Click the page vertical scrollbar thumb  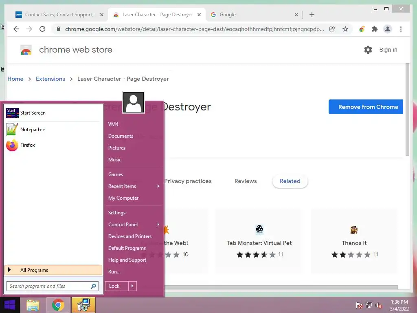pyautogui.click(x=407, y=109)
